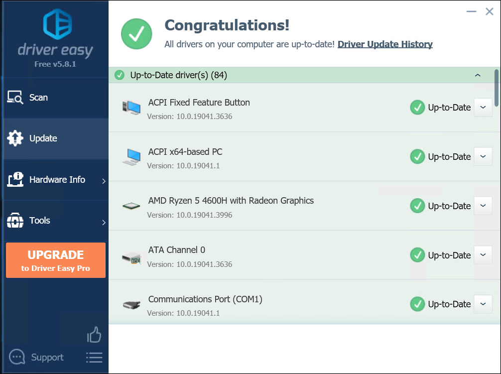Click the Support chat icon
The height and width of the screenshot is (374, 501).
tap(16, 357)
